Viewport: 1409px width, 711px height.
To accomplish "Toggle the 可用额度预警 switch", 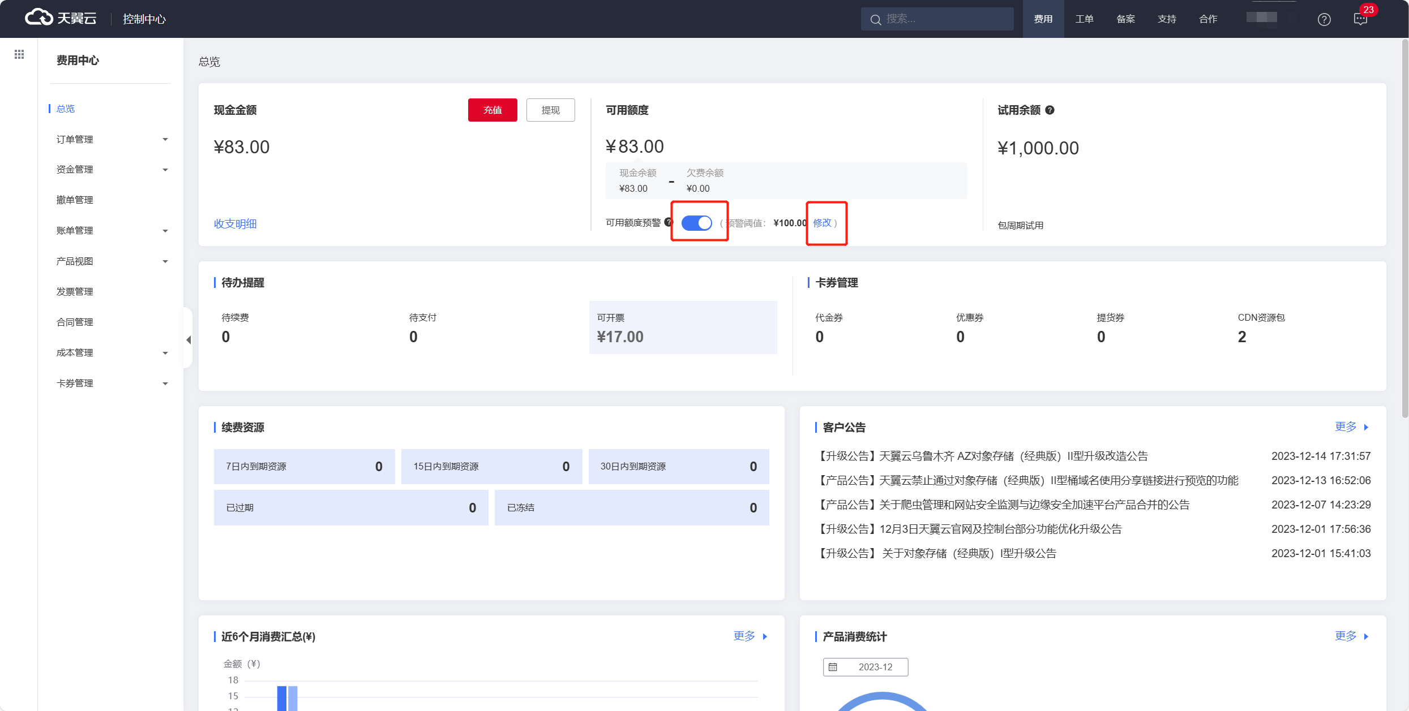I will pos(696,223).
